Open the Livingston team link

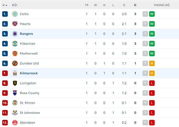coord(28,83)
